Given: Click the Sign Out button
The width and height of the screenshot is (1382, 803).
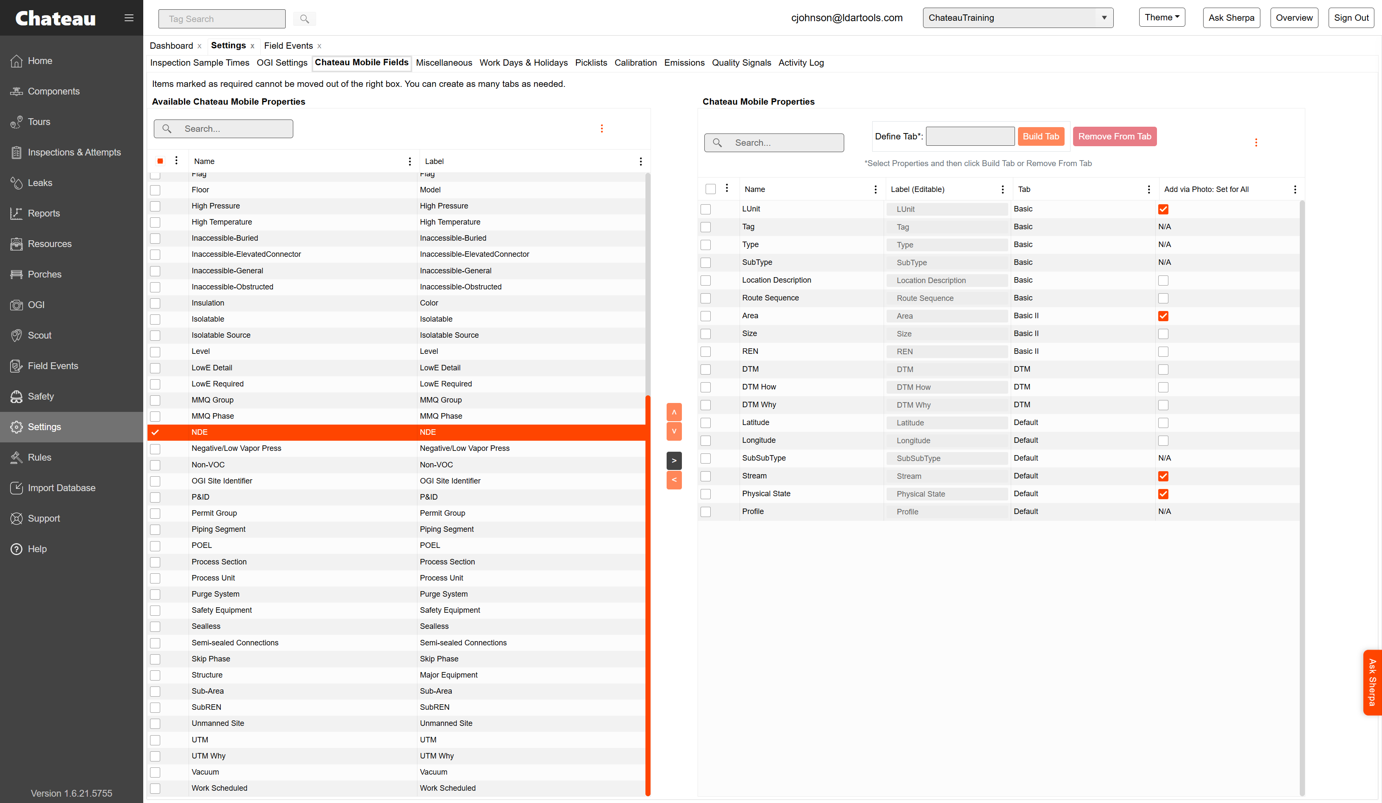Looking at the screenshot, I should (x=1351, y=17).
